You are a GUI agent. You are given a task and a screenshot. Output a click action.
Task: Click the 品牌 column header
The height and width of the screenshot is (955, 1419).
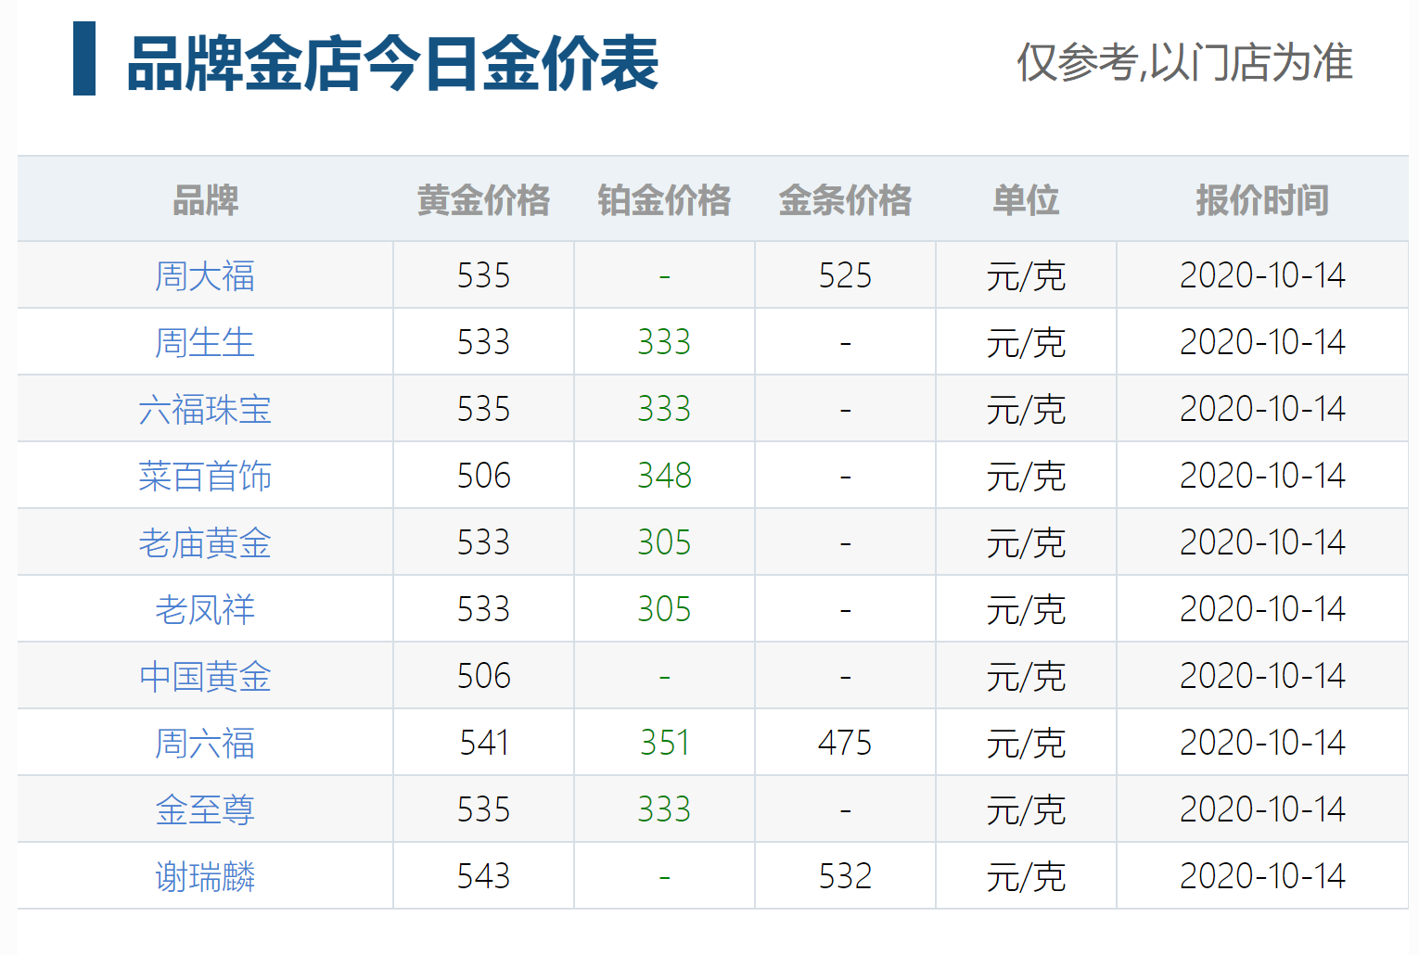coord(205,200)
